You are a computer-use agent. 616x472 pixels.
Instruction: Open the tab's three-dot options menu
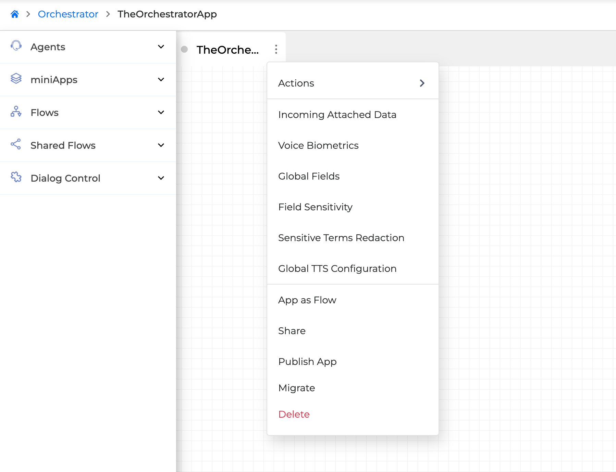[x=276, y=49]
